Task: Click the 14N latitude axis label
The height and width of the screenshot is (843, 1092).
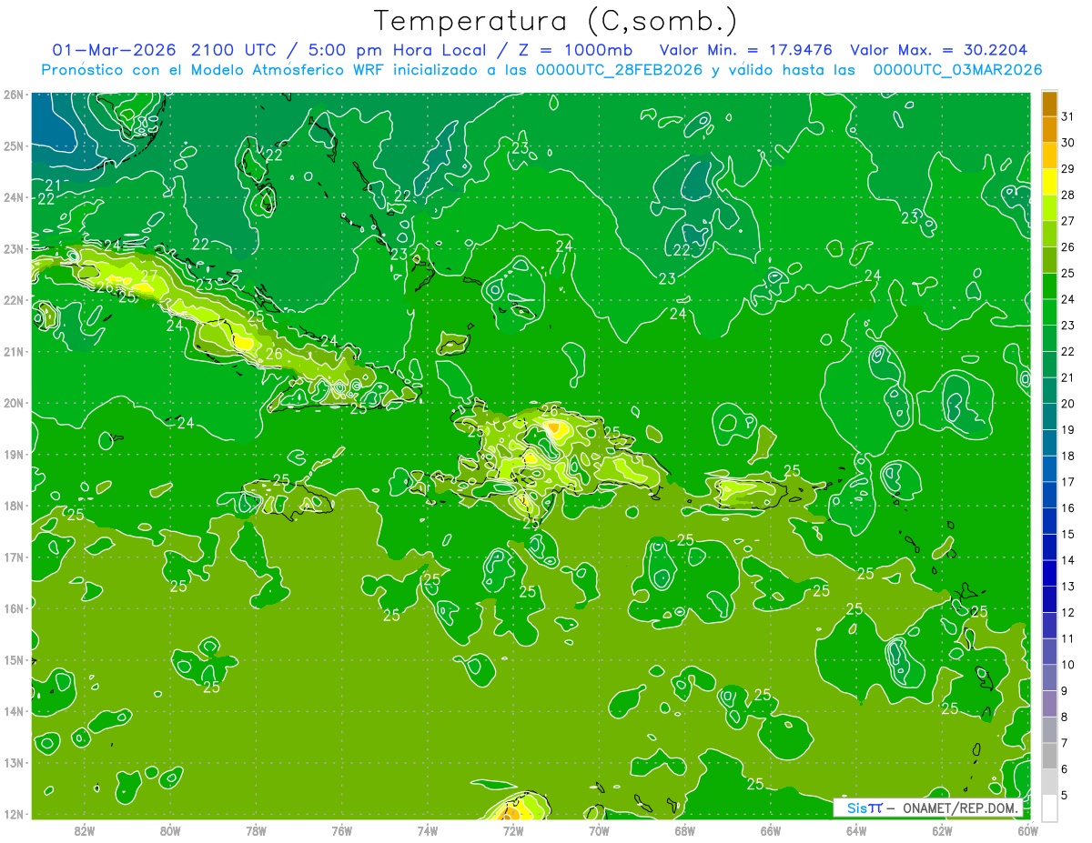Action: click(x=14, y=711)
